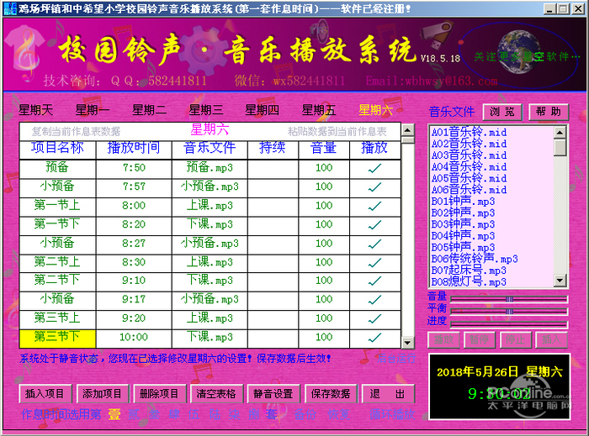589x436 pixels.
Task: Click the 平衡 balance slider
Action: pyautogui.click(x=509, y=312)
